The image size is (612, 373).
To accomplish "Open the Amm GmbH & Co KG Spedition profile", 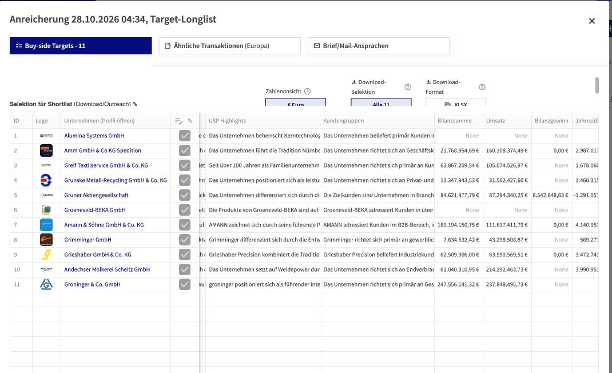I will [102, 150].
